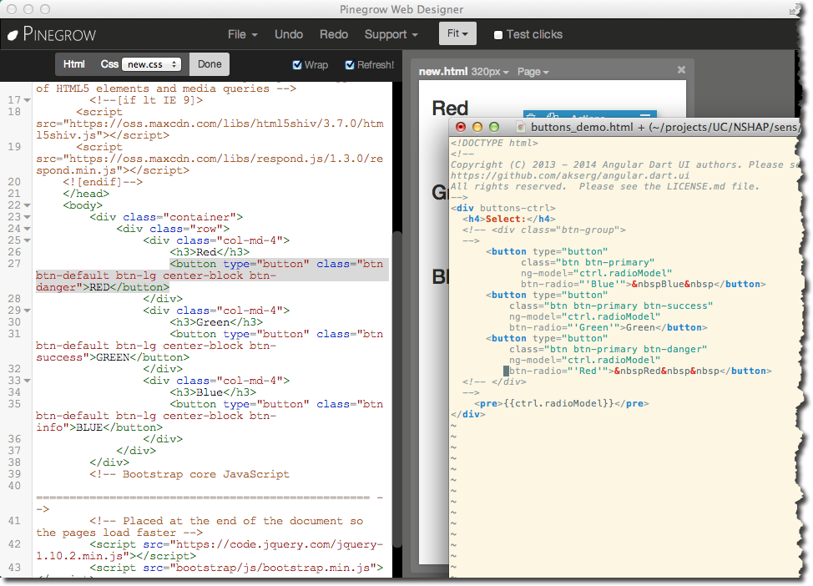Viewport: 813px width, 586px height.
Task: Click the respond.min.js script line 19
Action: 210,159
